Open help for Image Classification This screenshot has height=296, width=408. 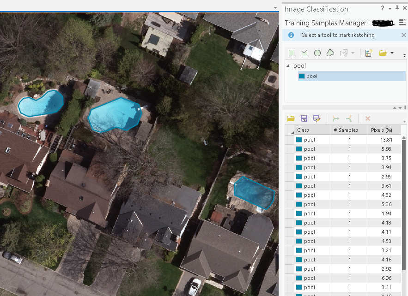(384, 8)
